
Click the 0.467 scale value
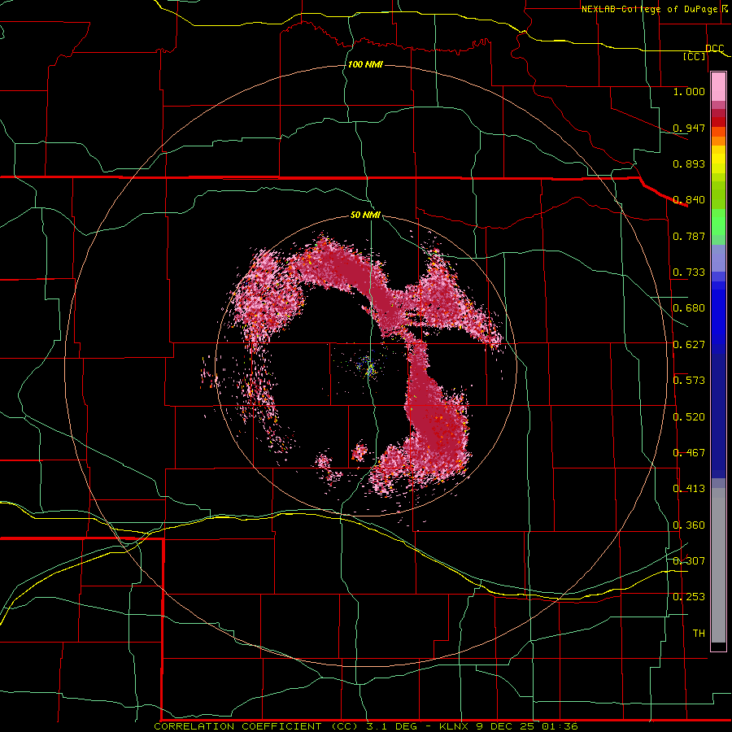[689, 453]
